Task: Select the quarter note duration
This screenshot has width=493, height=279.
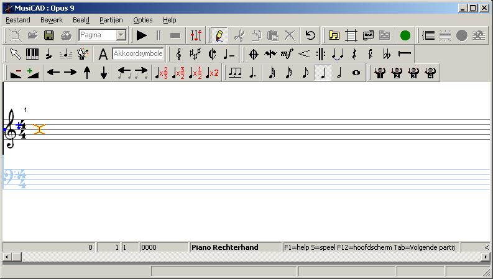Action: tap(323, 73)
